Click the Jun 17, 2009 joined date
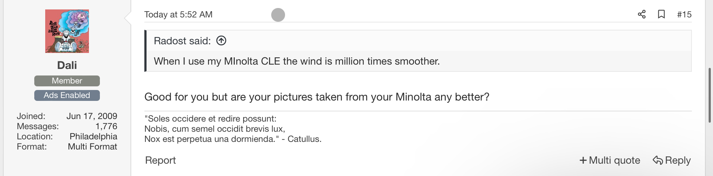 pos(92,116)
